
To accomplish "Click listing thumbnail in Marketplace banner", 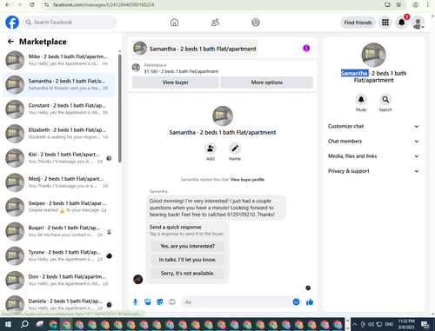I will tap(136, 68).
